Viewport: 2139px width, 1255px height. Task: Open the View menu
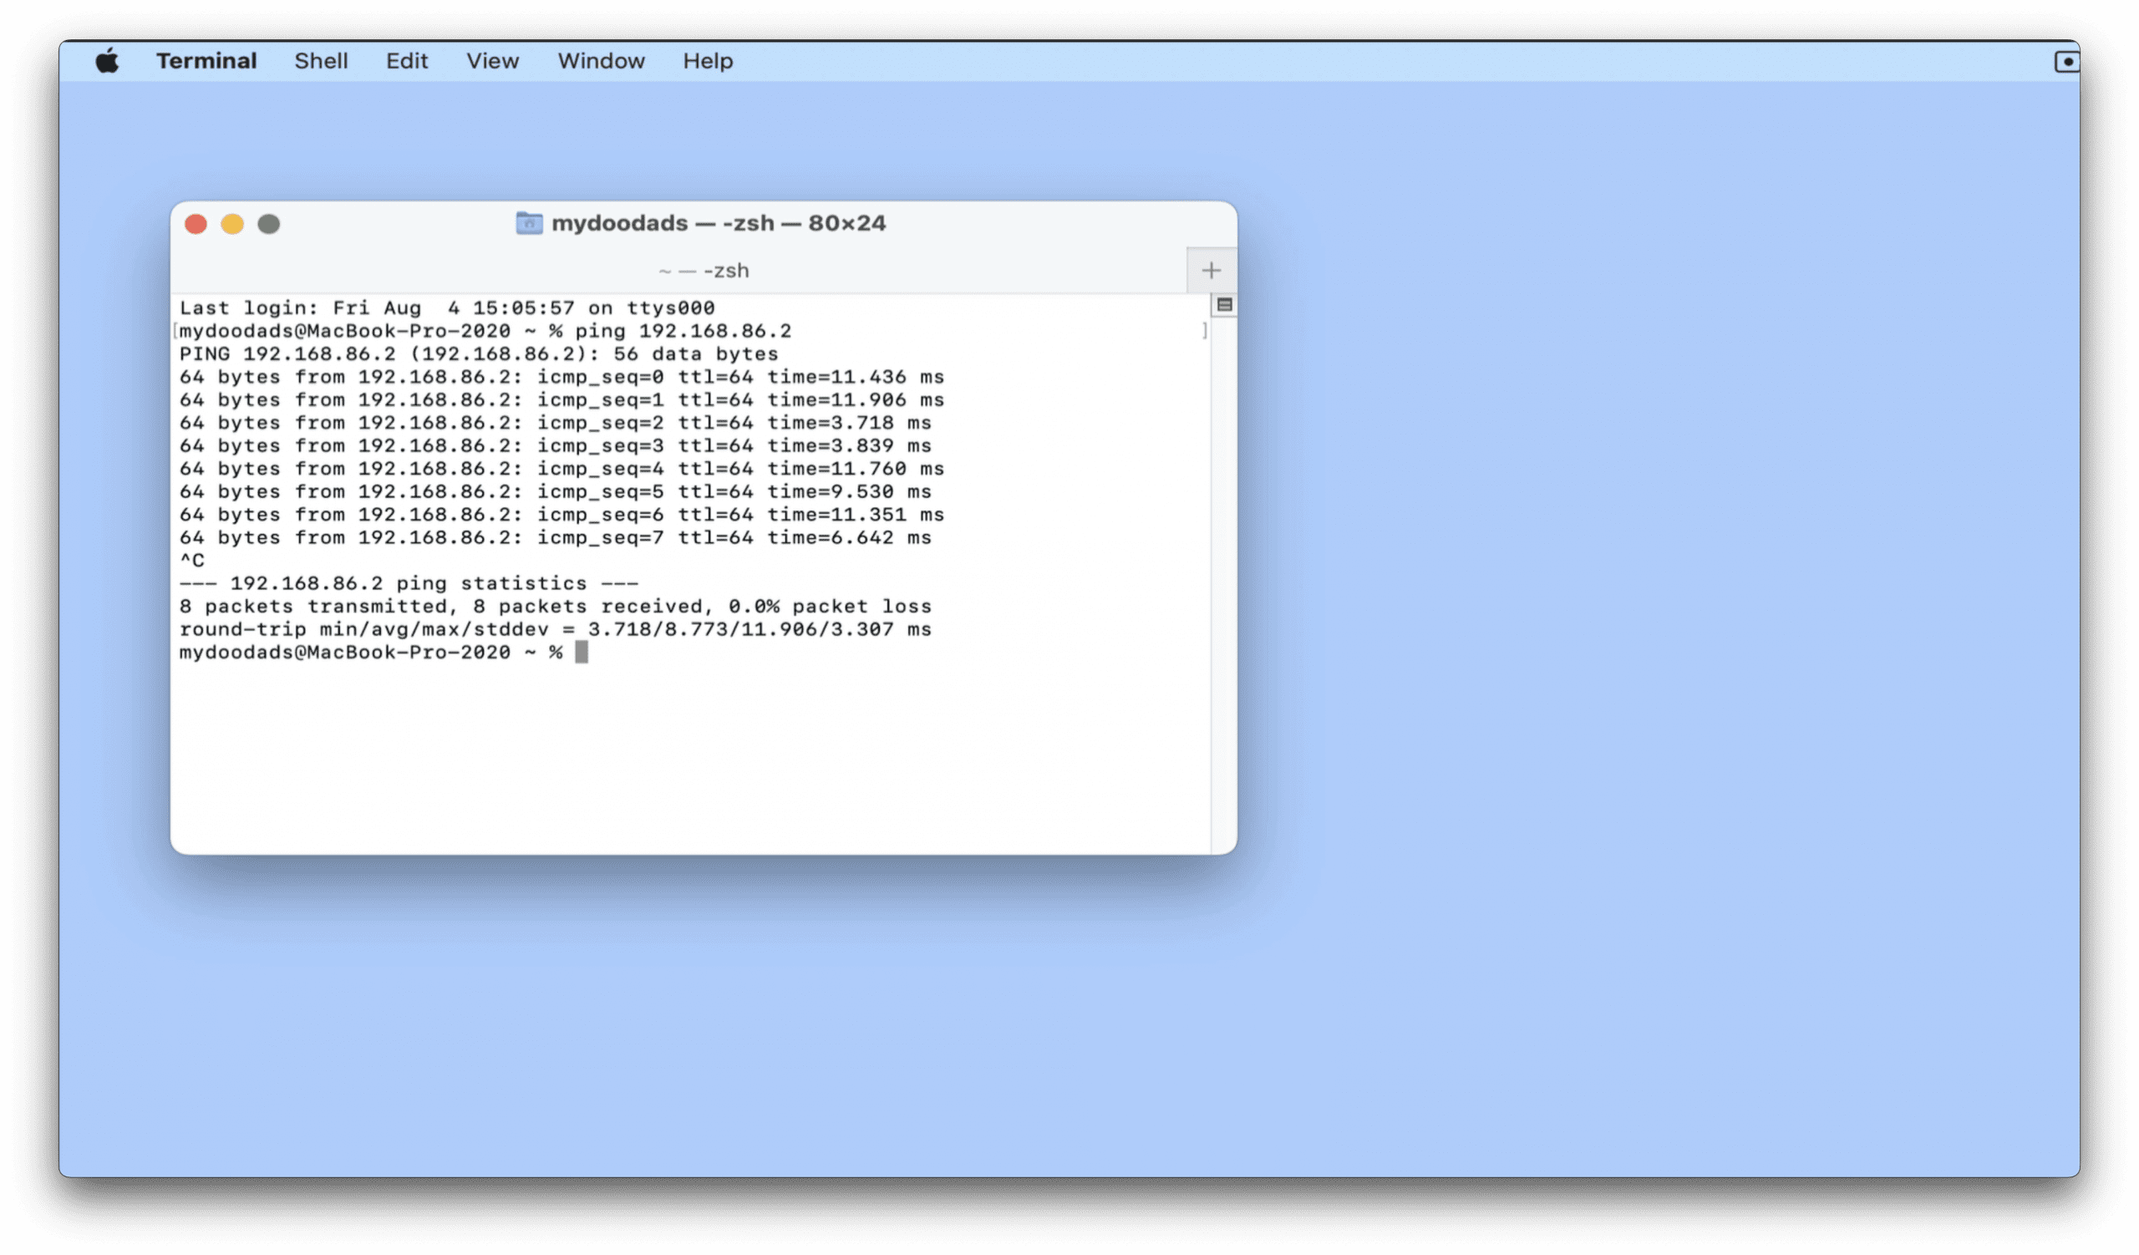(x=492, y=61)
